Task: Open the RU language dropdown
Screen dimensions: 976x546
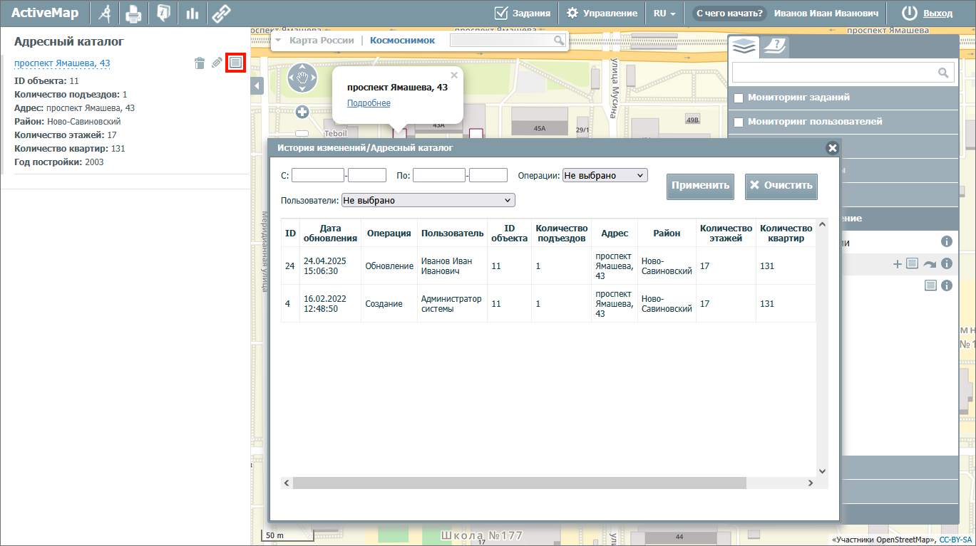Action: coord(664,14)
